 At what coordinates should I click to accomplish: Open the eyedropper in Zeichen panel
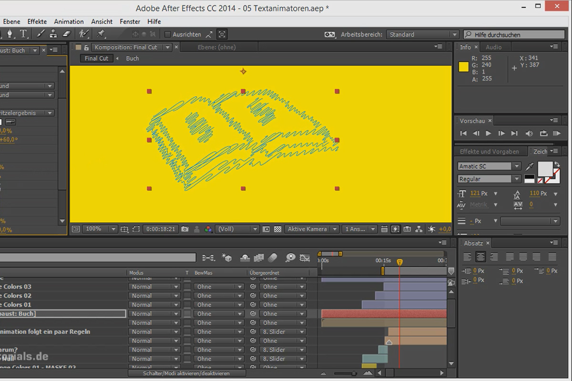click(530, 167)
